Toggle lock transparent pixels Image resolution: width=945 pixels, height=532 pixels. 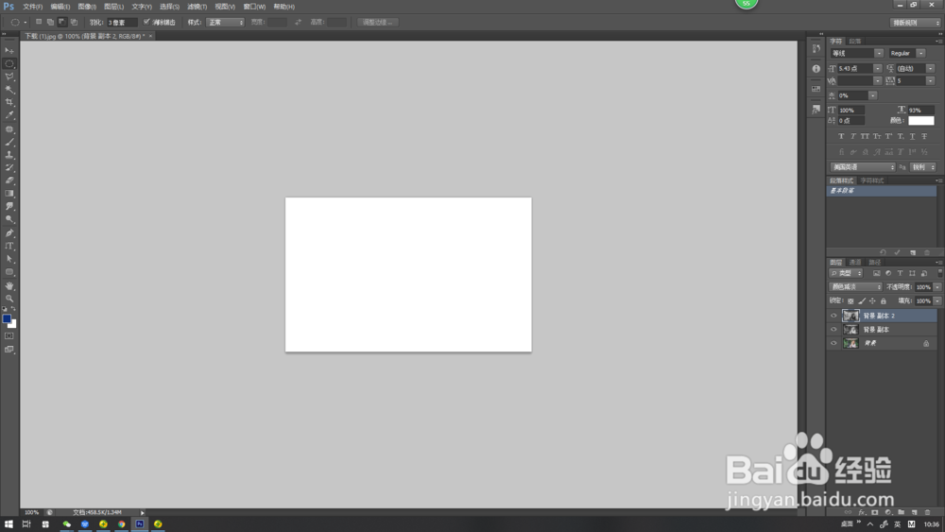pos(850,301)
